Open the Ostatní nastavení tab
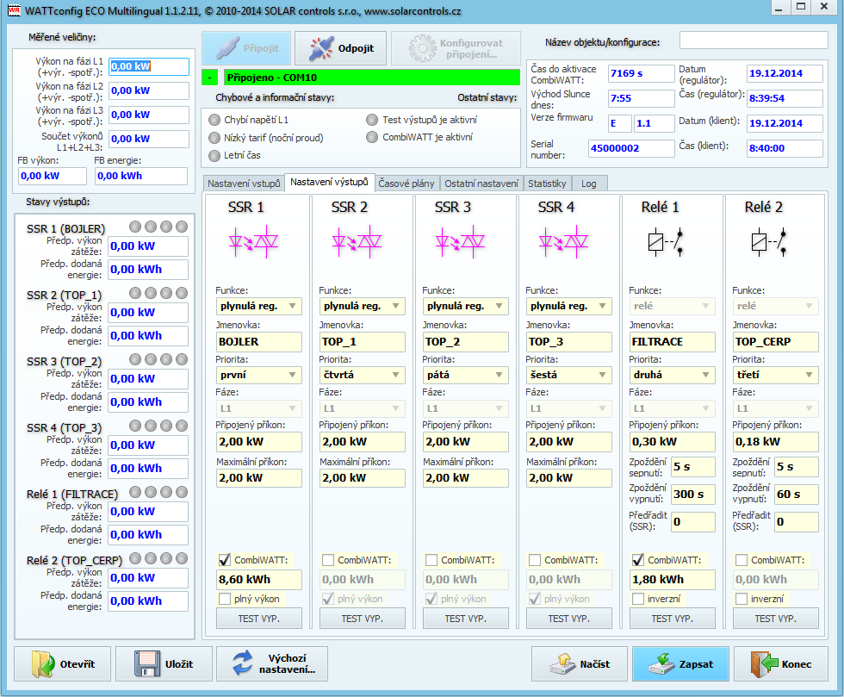 pos(481,184)
